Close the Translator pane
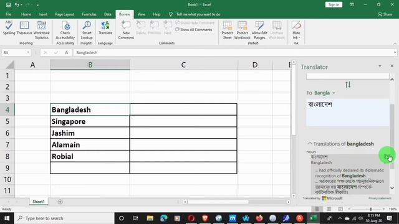 coord(392,66)
